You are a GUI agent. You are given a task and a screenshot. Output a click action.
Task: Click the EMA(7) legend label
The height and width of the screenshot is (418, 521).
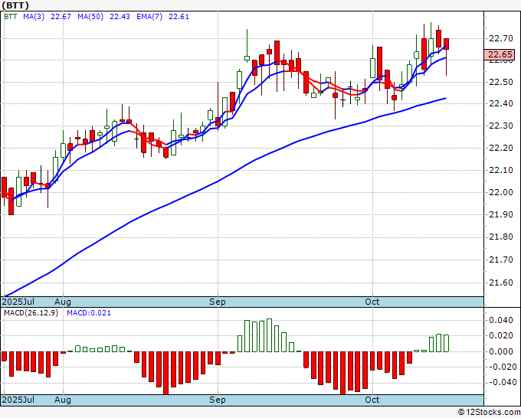click(x=149, y=17)
